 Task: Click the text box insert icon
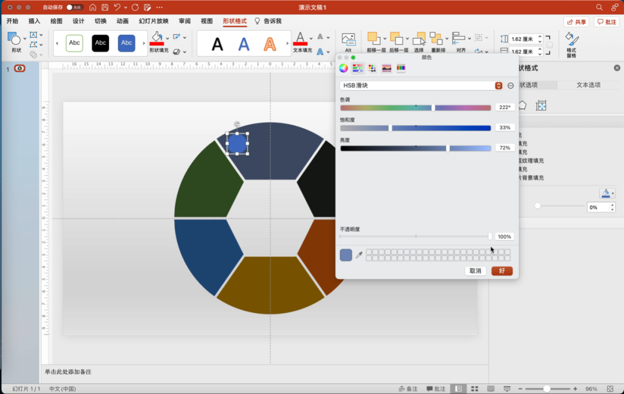coord(34,35)
